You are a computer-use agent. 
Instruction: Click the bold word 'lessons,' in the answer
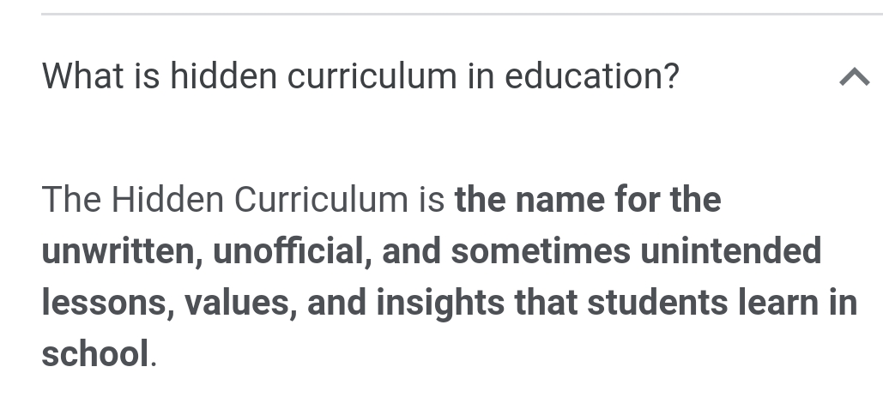pos(108,302)
